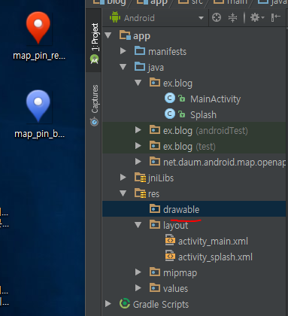This screenshot has height=316, width=288.
Task: Open the Android project view dropdown
Action: [x=156, y=18]
